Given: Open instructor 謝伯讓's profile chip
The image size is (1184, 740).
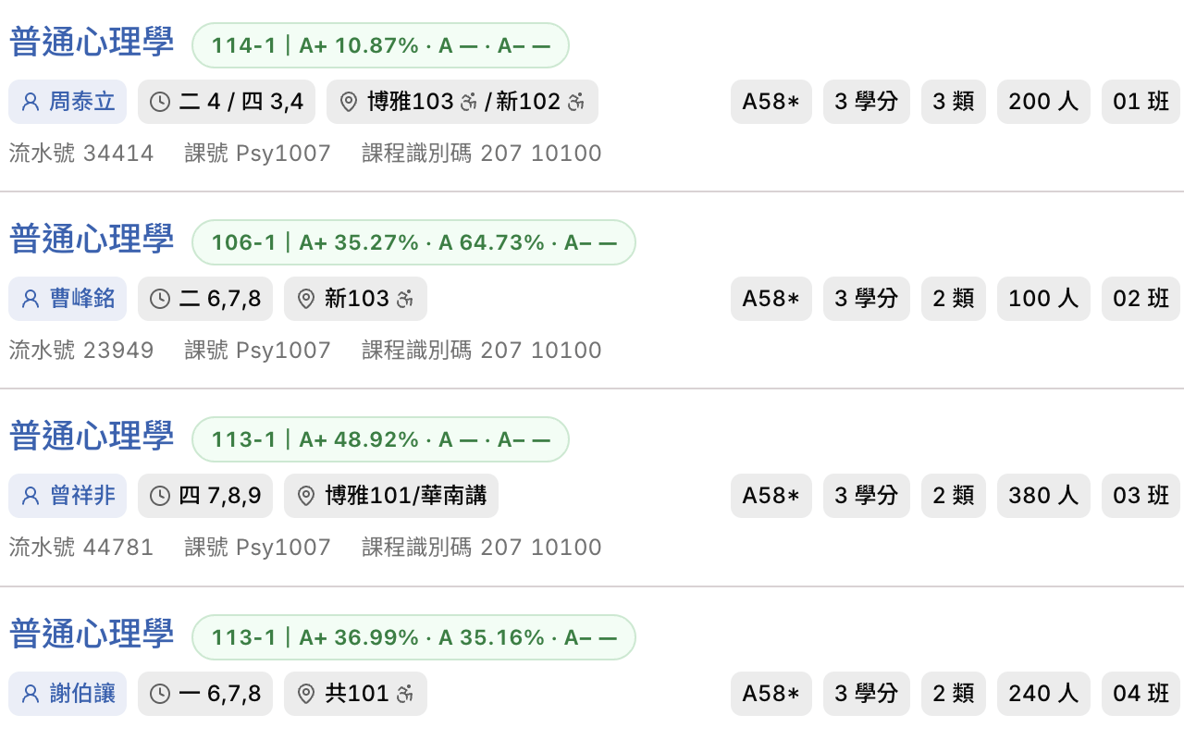Looking at the screenshot, I should (68, 694).
